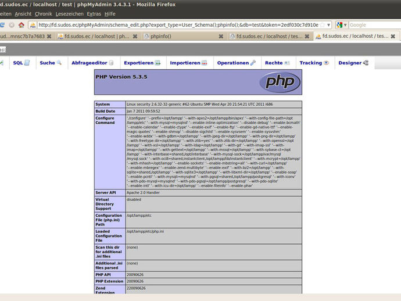Click the 'PHP Extension' row label
Viewport: 401px width, 301px height.
coord(109,281)
